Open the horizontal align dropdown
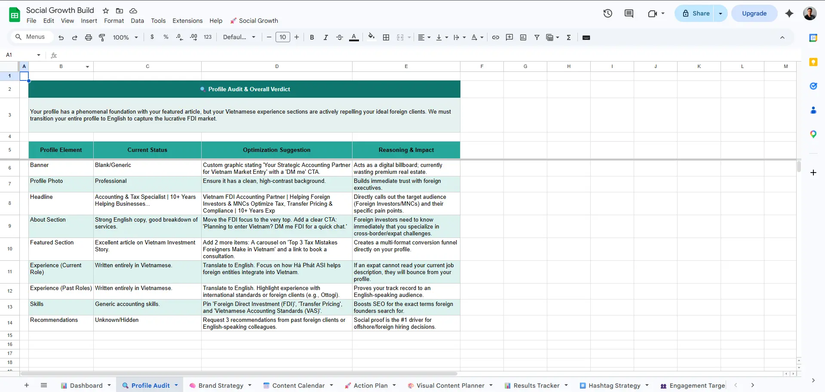 coord(424,37)
